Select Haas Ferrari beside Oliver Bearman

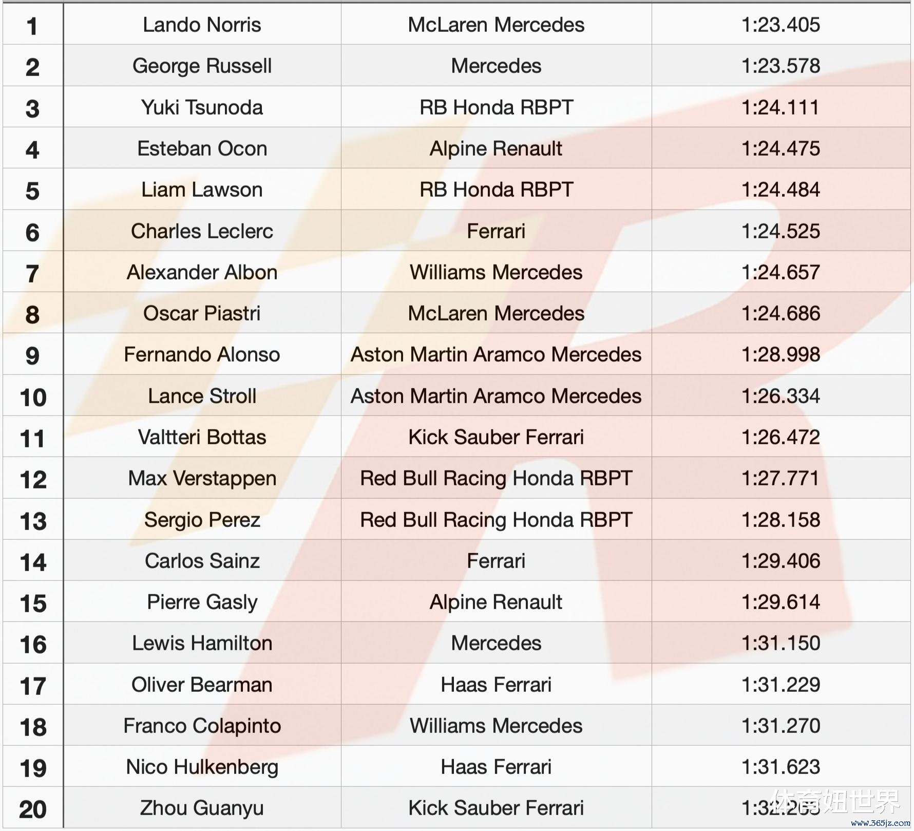point(496,685)
